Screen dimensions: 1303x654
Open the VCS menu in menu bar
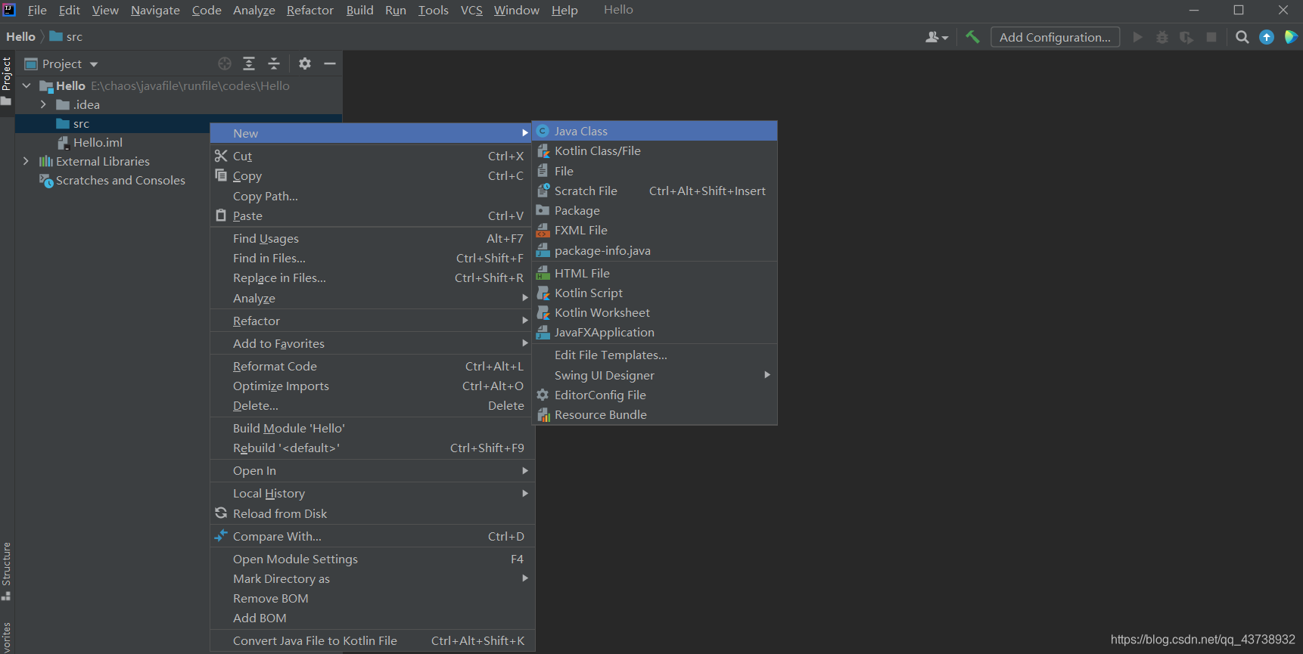pyautogui.click(x=471, y=10)
